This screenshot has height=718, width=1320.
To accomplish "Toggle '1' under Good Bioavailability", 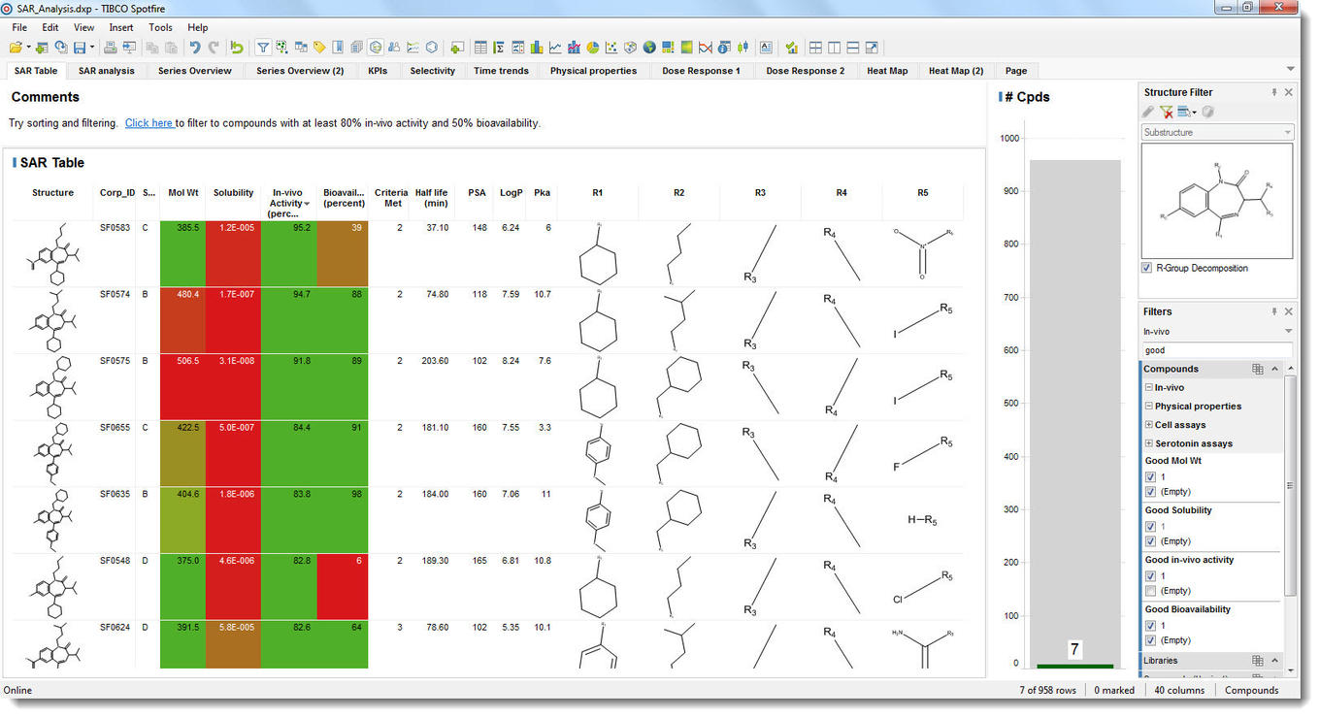I will (x=1150, y=626).
